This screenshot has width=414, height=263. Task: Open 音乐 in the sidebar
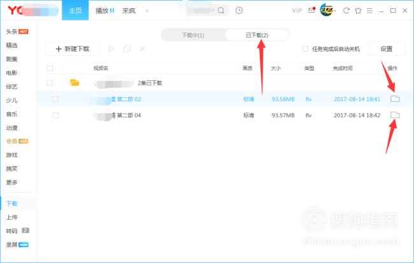point(12,114)
